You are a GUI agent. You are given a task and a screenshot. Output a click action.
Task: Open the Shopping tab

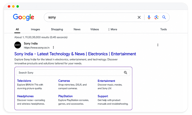pos(57,29)
